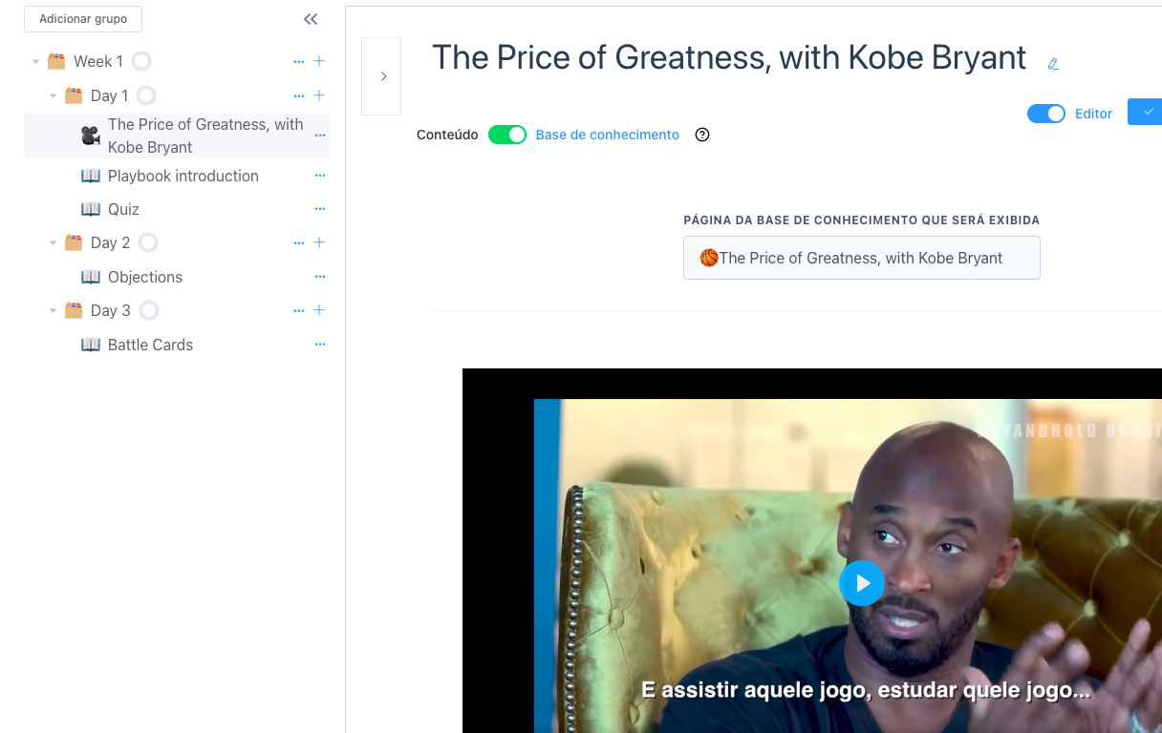The height and width of the screenshot is (733, 1162).
Task: Add an item to Day 2 with plus
Action: click(319, 242)
